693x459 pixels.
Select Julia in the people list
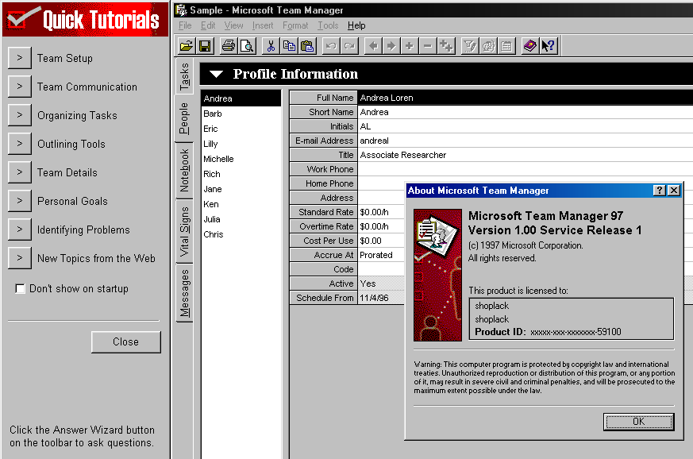(241, 219)
